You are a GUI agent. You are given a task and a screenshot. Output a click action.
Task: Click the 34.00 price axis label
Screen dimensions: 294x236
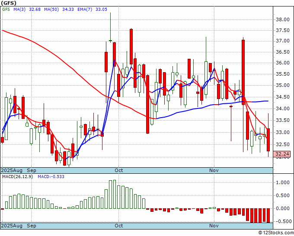tap(284, 109)
